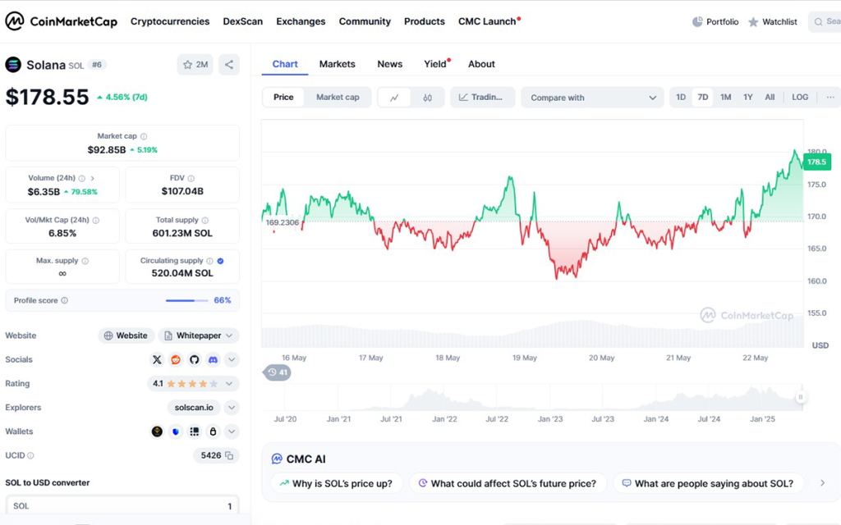This screenshot has height=525, width=841.
Task: Set chart range to 7D
Action: [703, 97]
